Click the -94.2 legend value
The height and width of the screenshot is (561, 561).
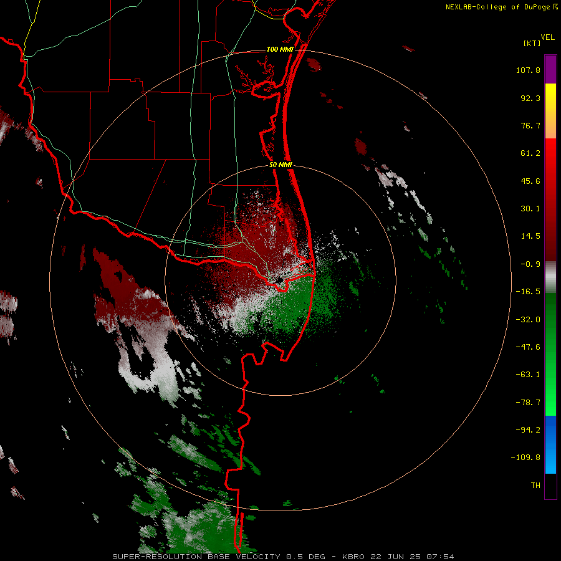click(528, 430)
